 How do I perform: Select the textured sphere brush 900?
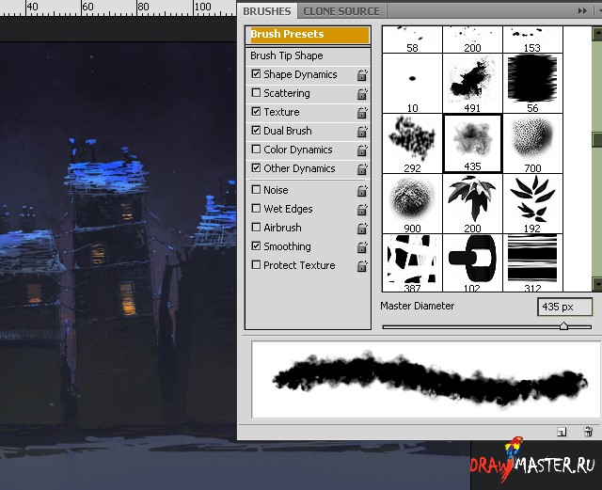[412, 203]
